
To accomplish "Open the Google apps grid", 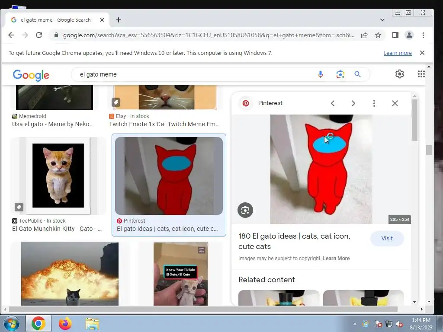I will pyautogui.click(x=421, y=74).
